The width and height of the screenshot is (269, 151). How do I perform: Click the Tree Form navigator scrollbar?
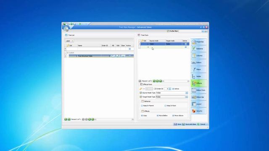tap(176, 81)
